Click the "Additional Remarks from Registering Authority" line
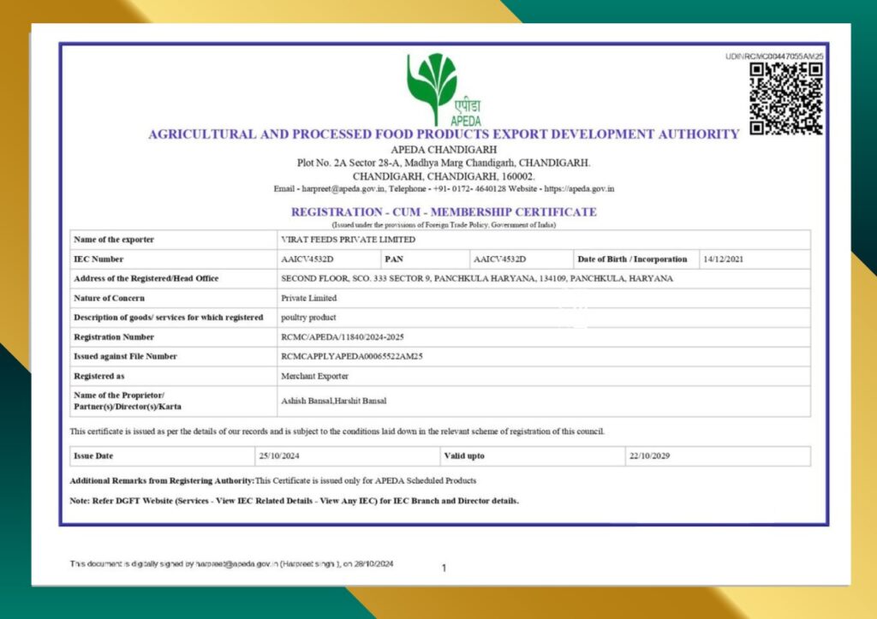Viewport: 877px width, 619px height. [273, 480]
